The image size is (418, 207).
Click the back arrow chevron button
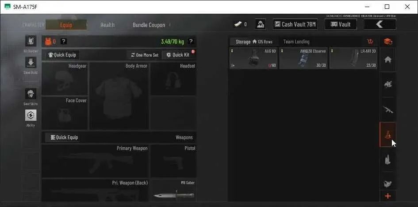pos(380,24)
